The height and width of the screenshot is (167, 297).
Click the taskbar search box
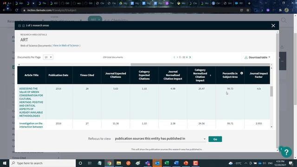[x=43, y=163]
